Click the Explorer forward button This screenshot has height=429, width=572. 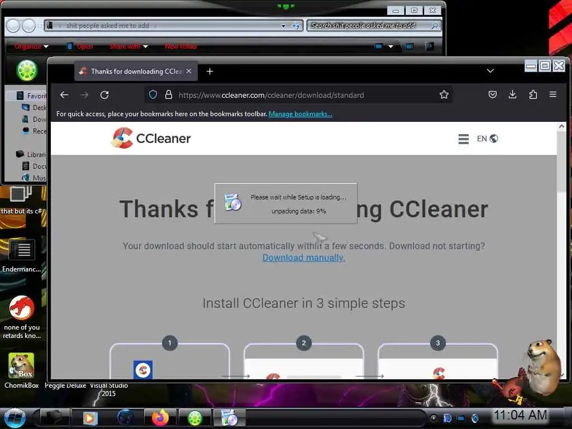tap(29, 26)
